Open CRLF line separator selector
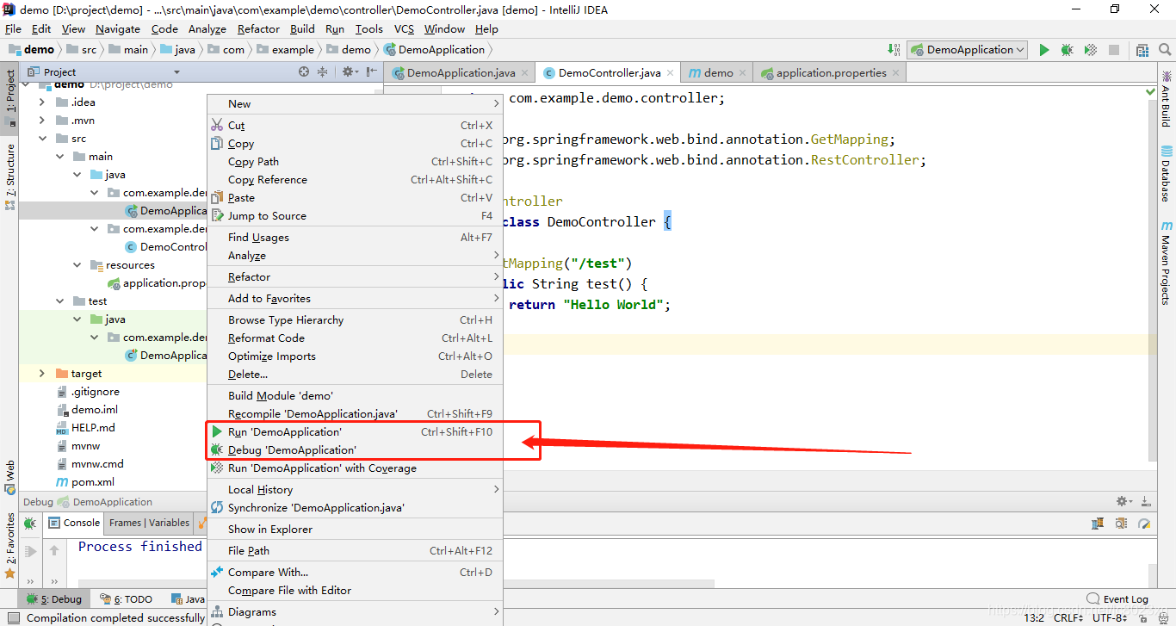The height and width of the screenshot is (626, 1176). [1070, 617]
